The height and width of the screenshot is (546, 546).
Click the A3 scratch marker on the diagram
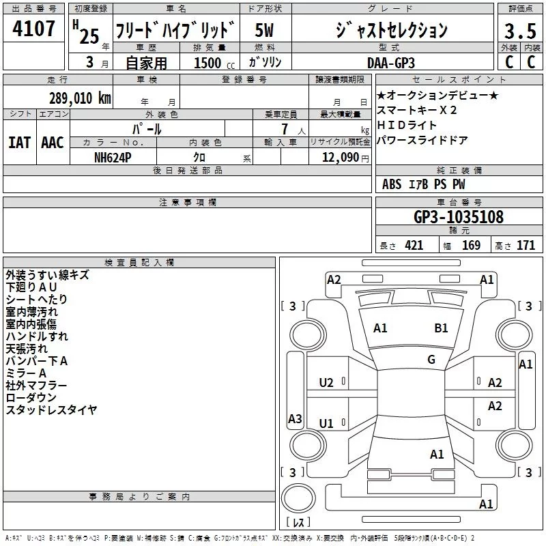click(x=295, y=419)
